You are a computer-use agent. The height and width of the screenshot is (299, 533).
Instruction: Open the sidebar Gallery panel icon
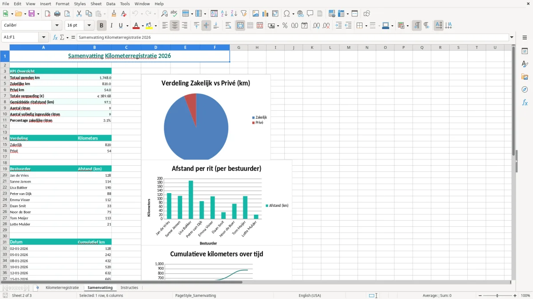[525, 77]
